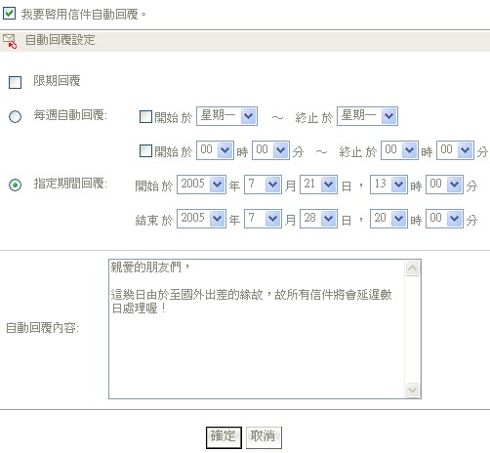Select the 指定期間回覆 radio button
Viewport: 490px width, 453px height.
click(15, 185)
